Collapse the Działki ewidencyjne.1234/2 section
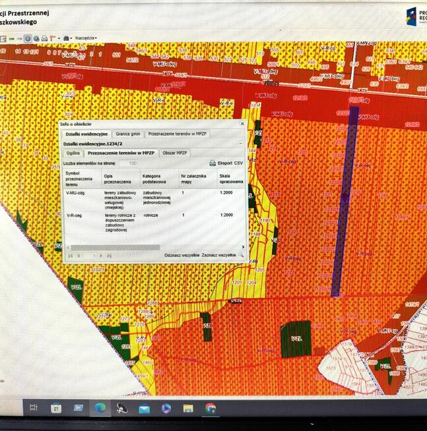The height and width of the screenshot is (431, 427). coord(240,142)
